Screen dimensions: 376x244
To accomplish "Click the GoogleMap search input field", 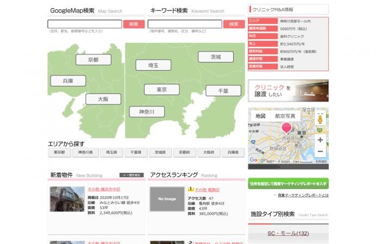I will [85, 24].
